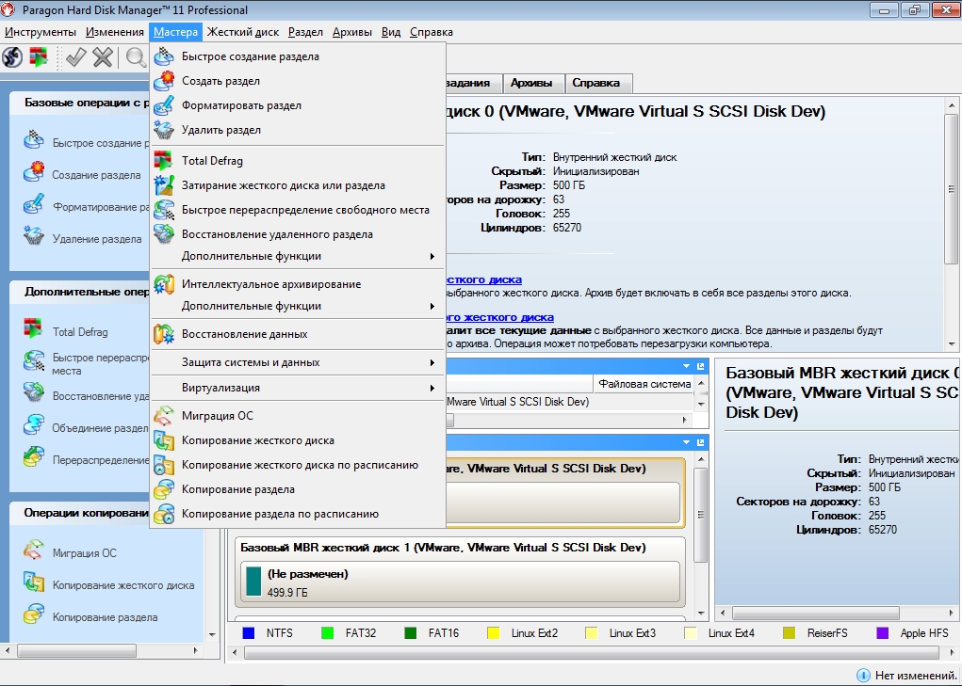
Task: Select Копирование жесткого диска in sidebar
Action: [x=123, y=585]
